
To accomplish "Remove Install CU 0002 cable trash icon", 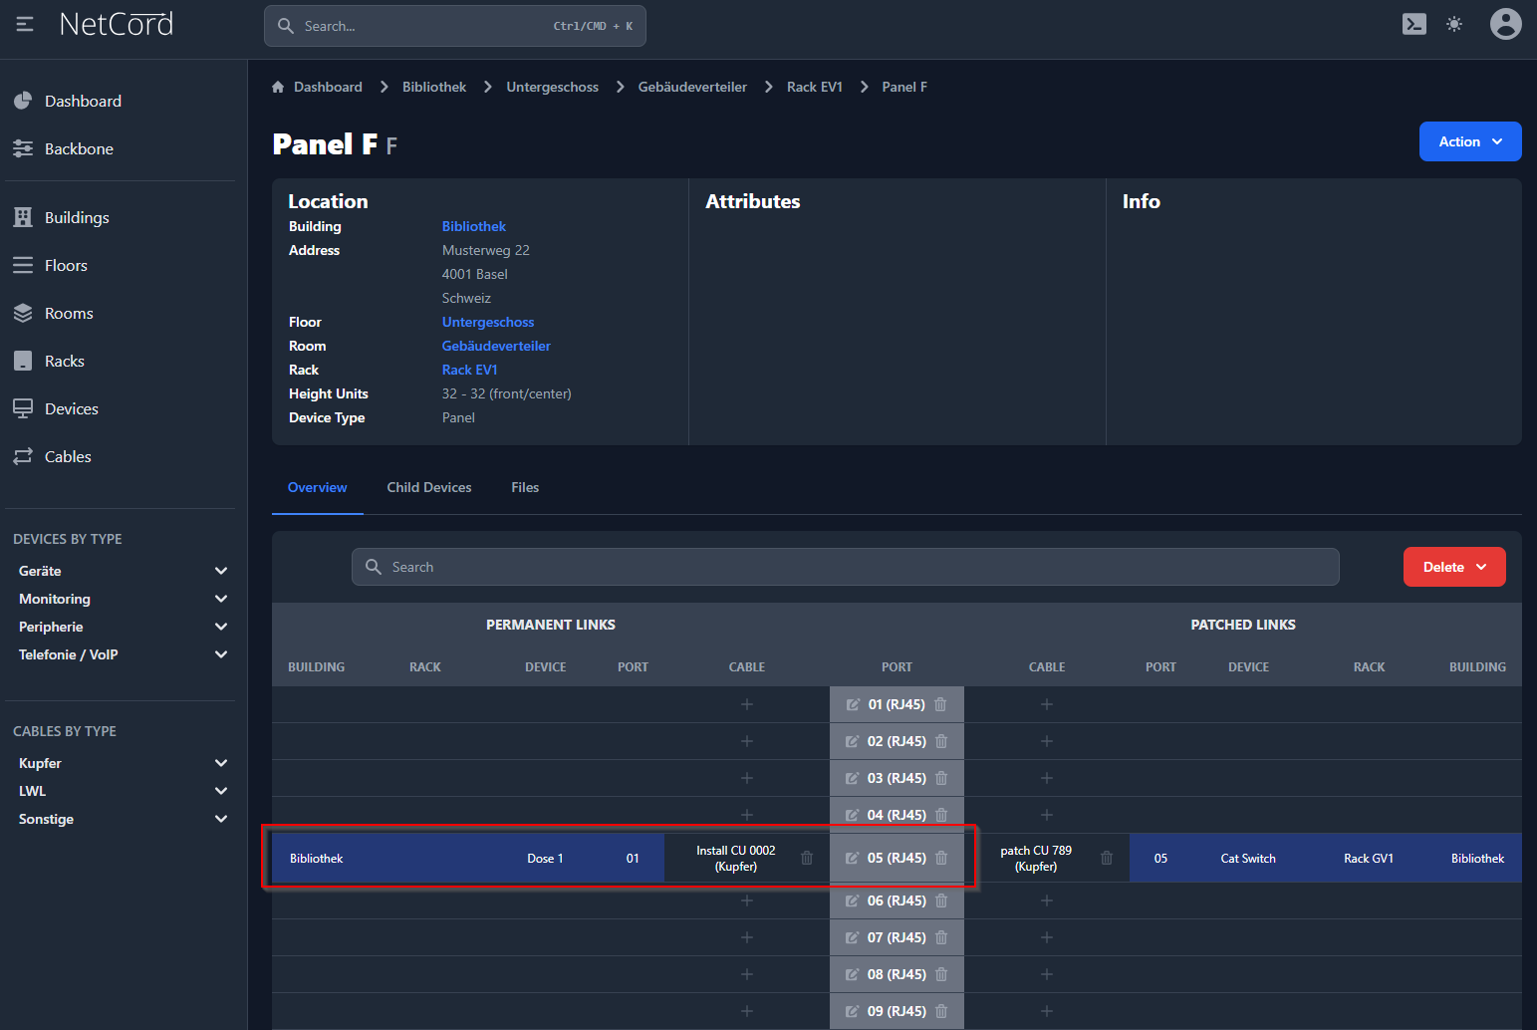I will tap(807, 858).
